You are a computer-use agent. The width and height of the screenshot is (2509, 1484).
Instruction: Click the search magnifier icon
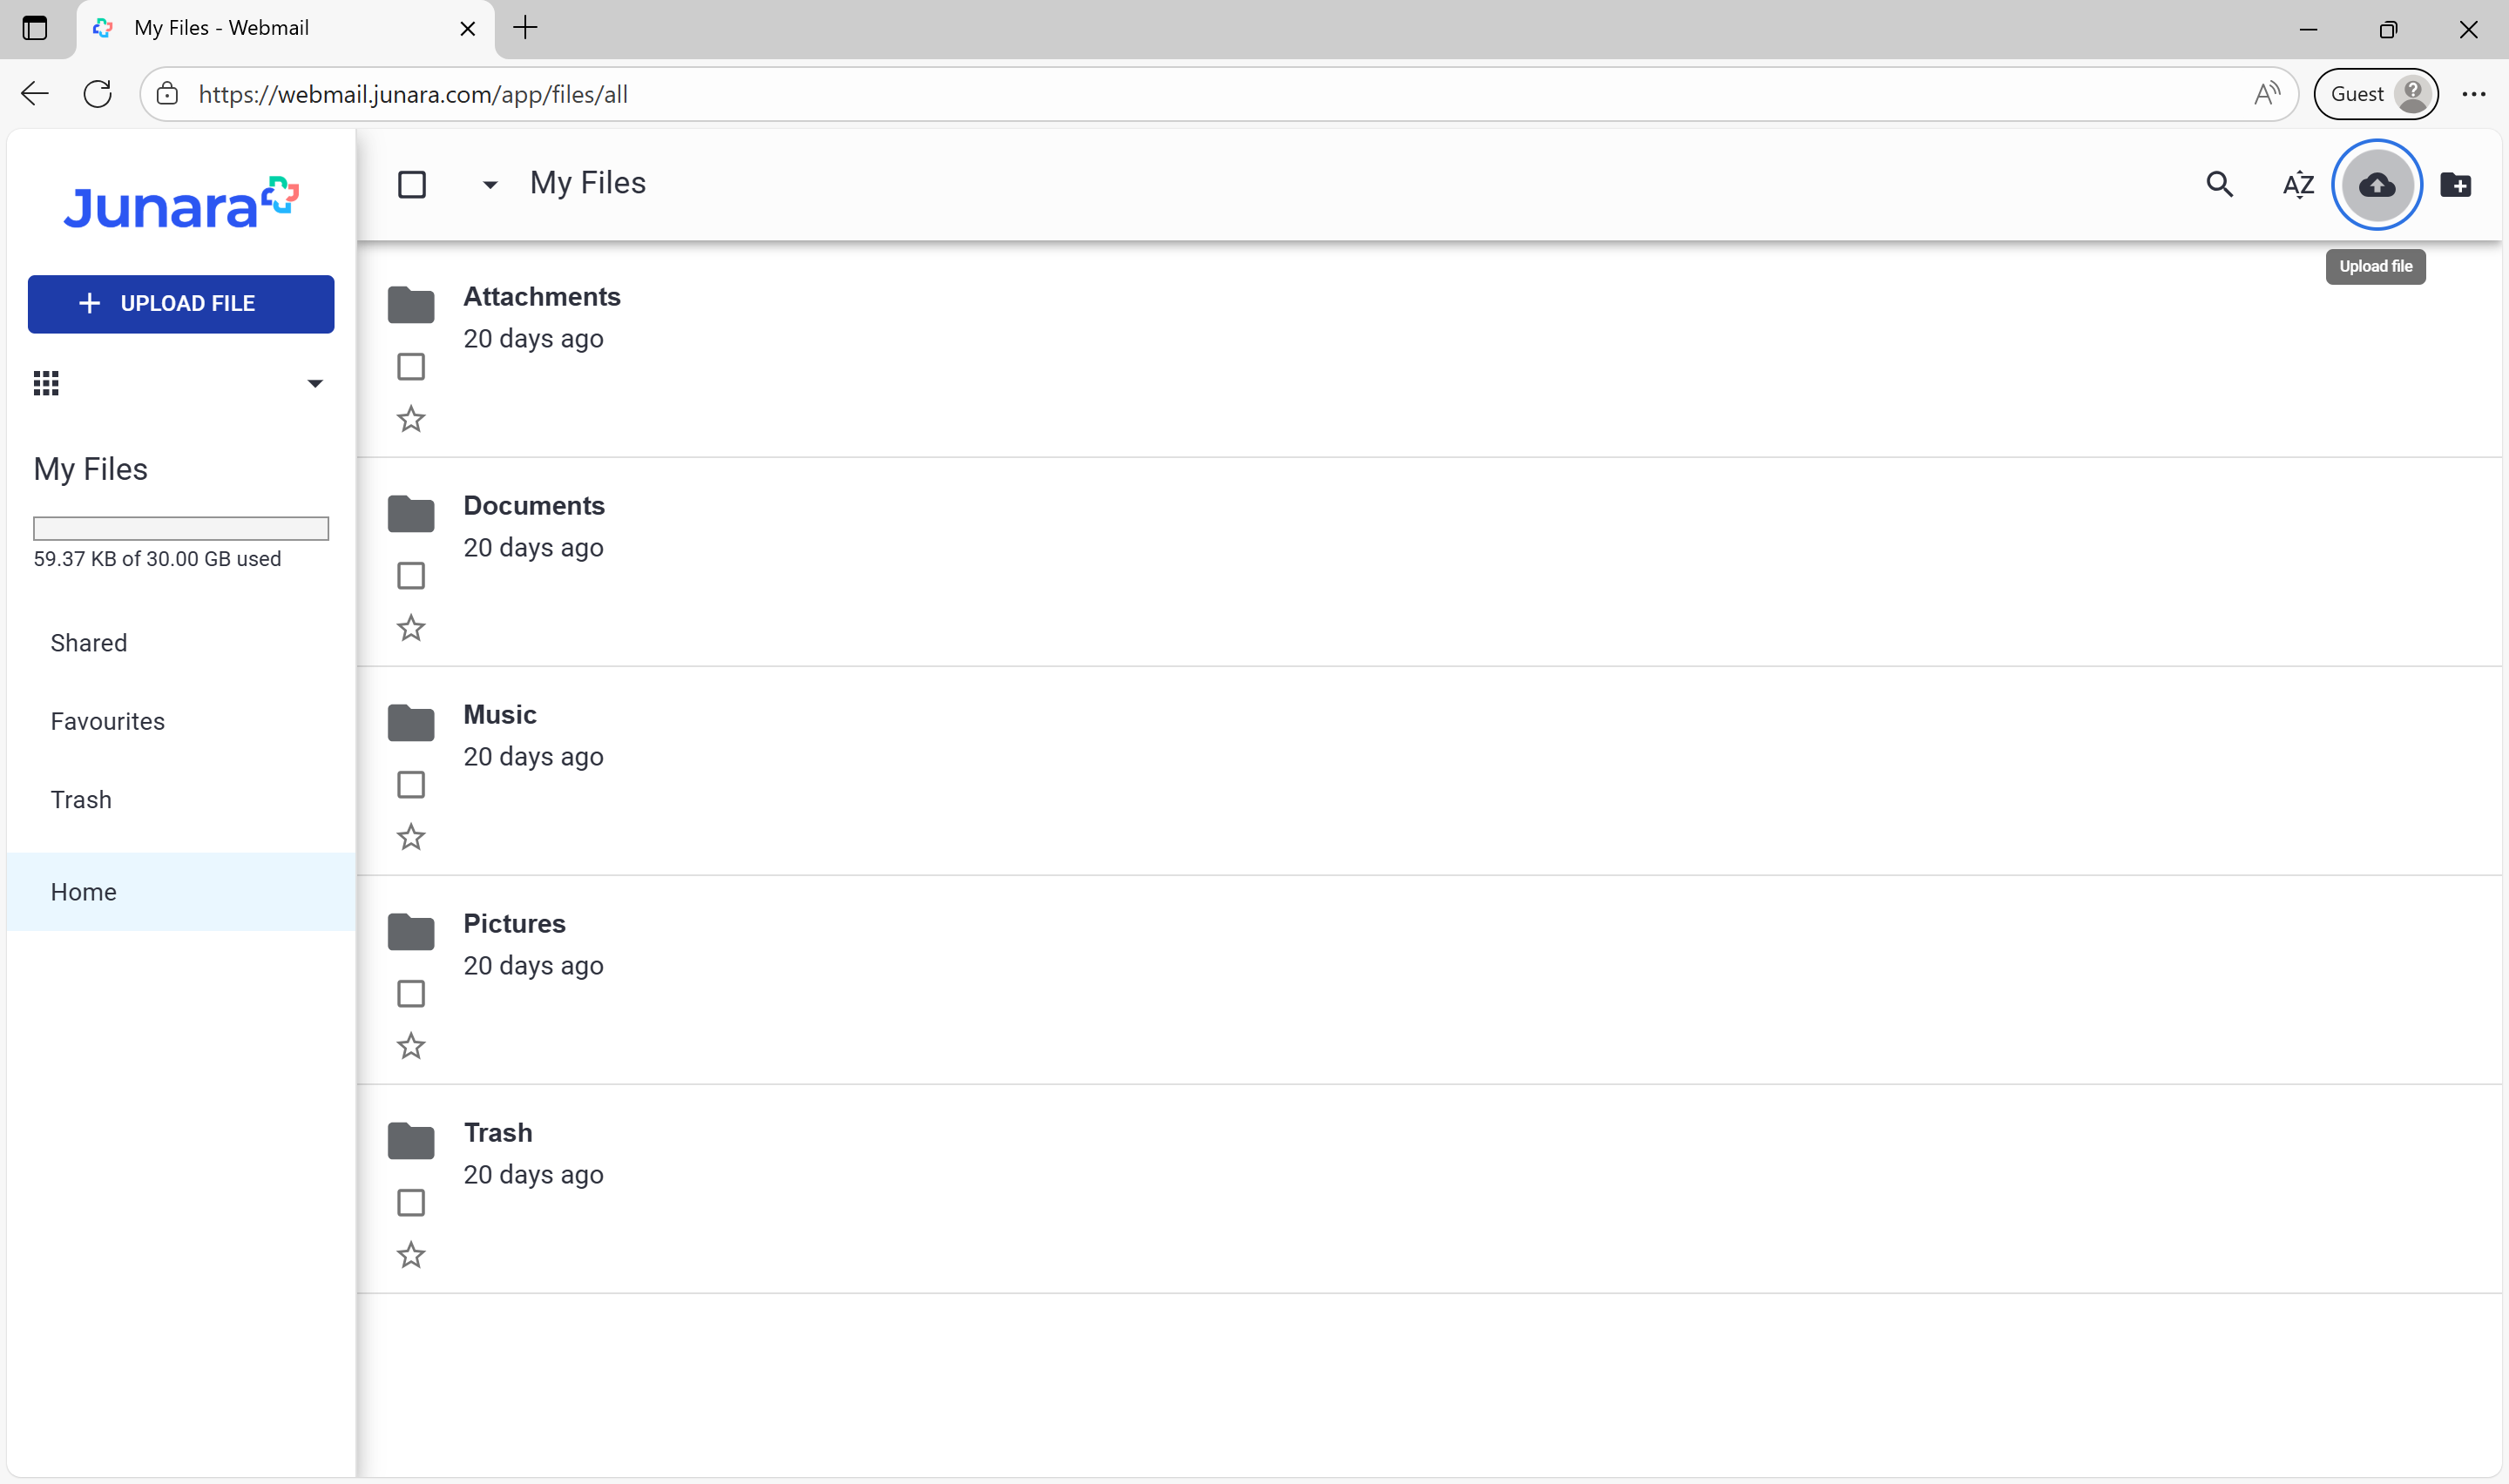pyautogui.click(x=2219, y=184)
